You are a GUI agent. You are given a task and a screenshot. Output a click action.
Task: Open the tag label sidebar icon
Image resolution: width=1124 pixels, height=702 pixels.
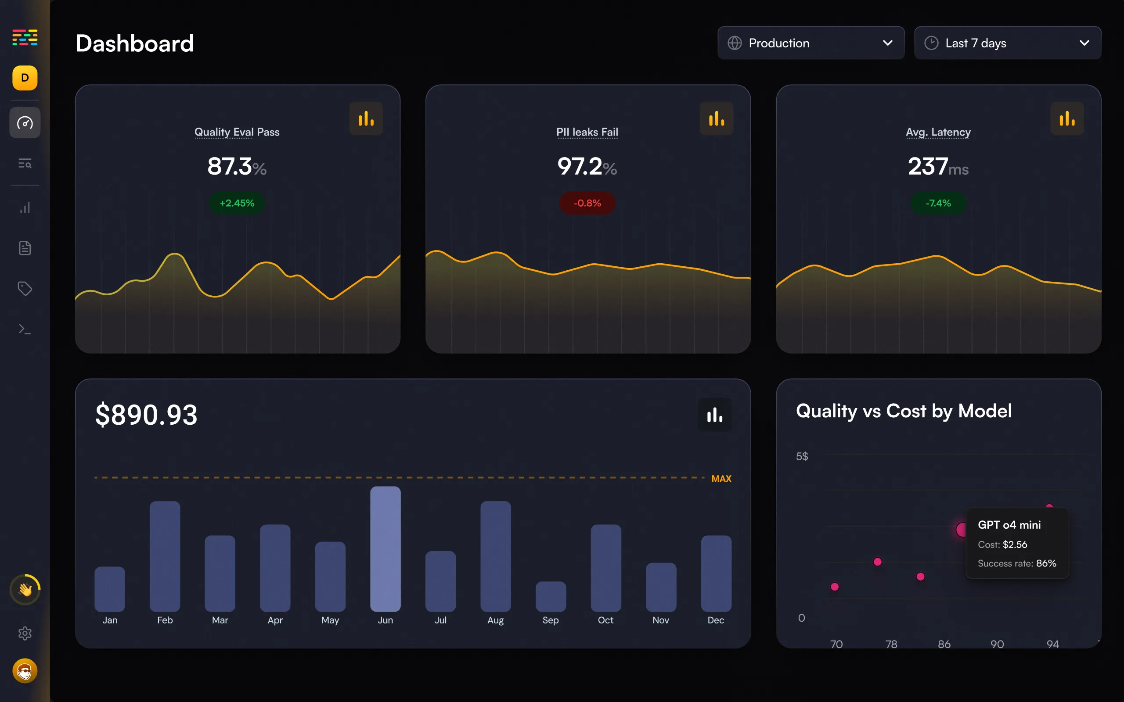click(x=25, y=288)
